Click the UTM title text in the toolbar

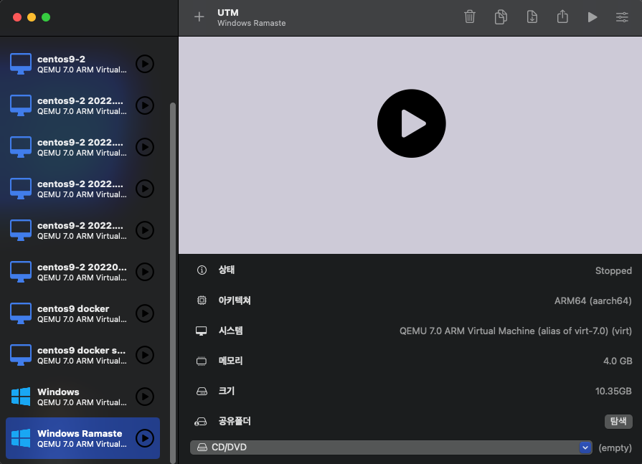click(x=228, y=13)
